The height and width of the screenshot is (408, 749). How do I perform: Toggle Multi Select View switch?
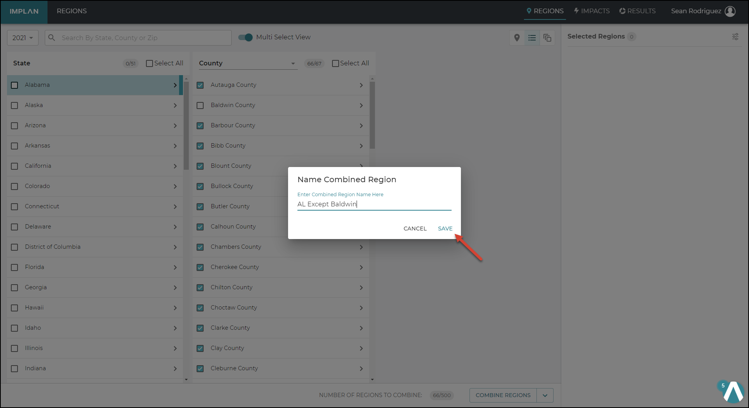tap(245, 37)
